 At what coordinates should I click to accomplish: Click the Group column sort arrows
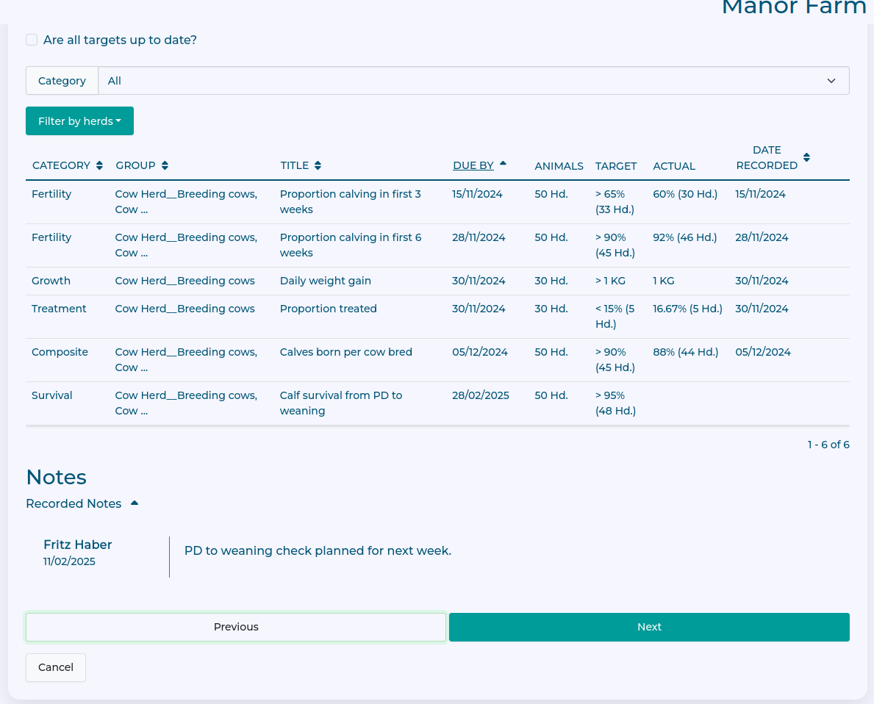[x=165, y=166]
